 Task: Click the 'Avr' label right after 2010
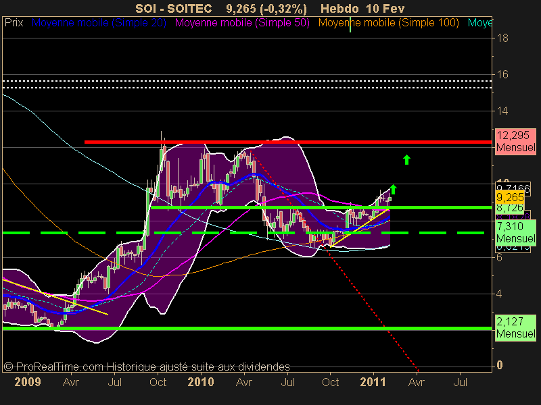244,382
